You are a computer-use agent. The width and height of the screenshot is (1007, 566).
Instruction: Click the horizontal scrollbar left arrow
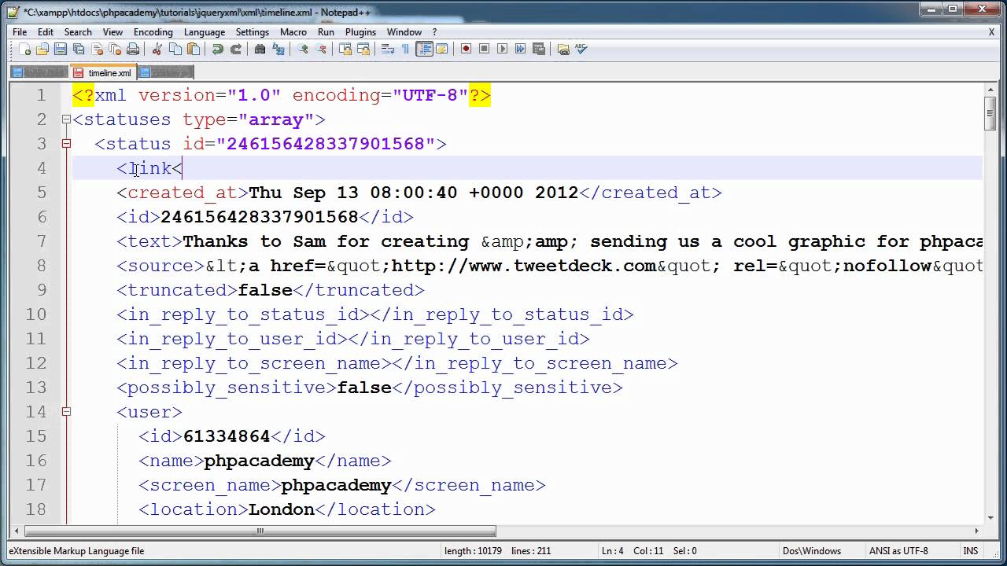(17, 531)
